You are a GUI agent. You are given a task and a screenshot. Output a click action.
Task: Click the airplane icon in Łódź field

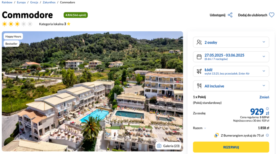point(199,71)
